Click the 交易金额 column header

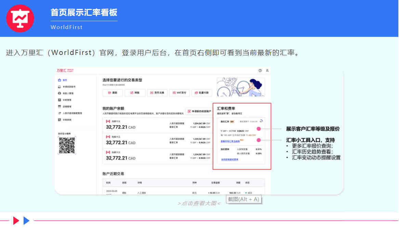pos(215,183)
